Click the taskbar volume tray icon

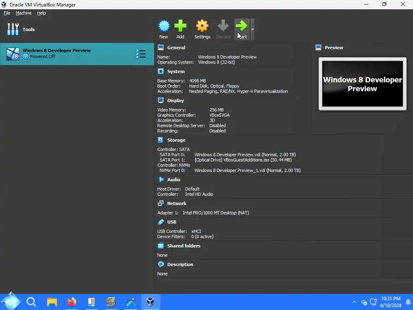tap(364, 302)
